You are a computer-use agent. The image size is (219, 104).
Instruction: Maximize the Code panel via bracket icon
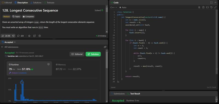tap(211, 2)
